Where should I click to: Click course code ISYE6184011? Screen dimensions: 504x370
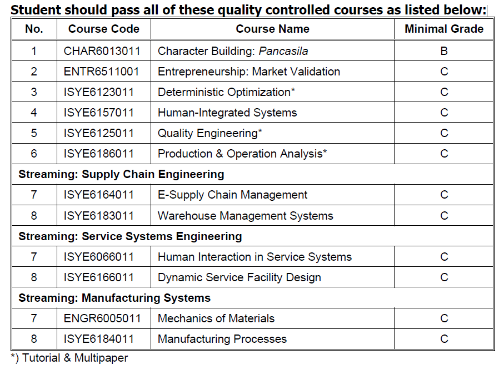pyautogui.click(x=99, y=338)
